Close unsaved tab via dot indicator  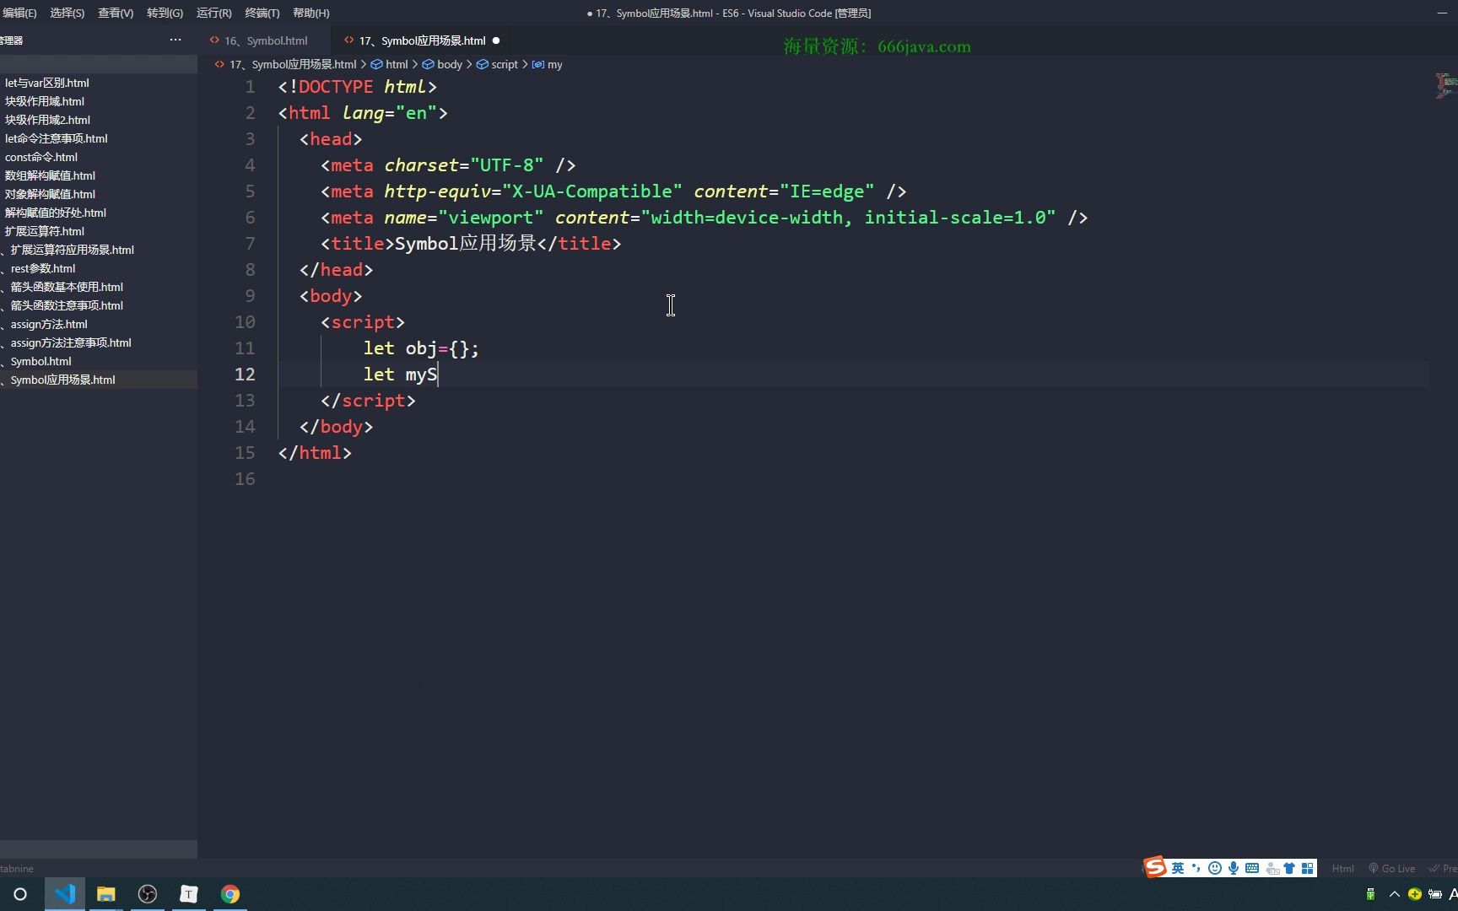pyautogui.click(x=496, y=40)
